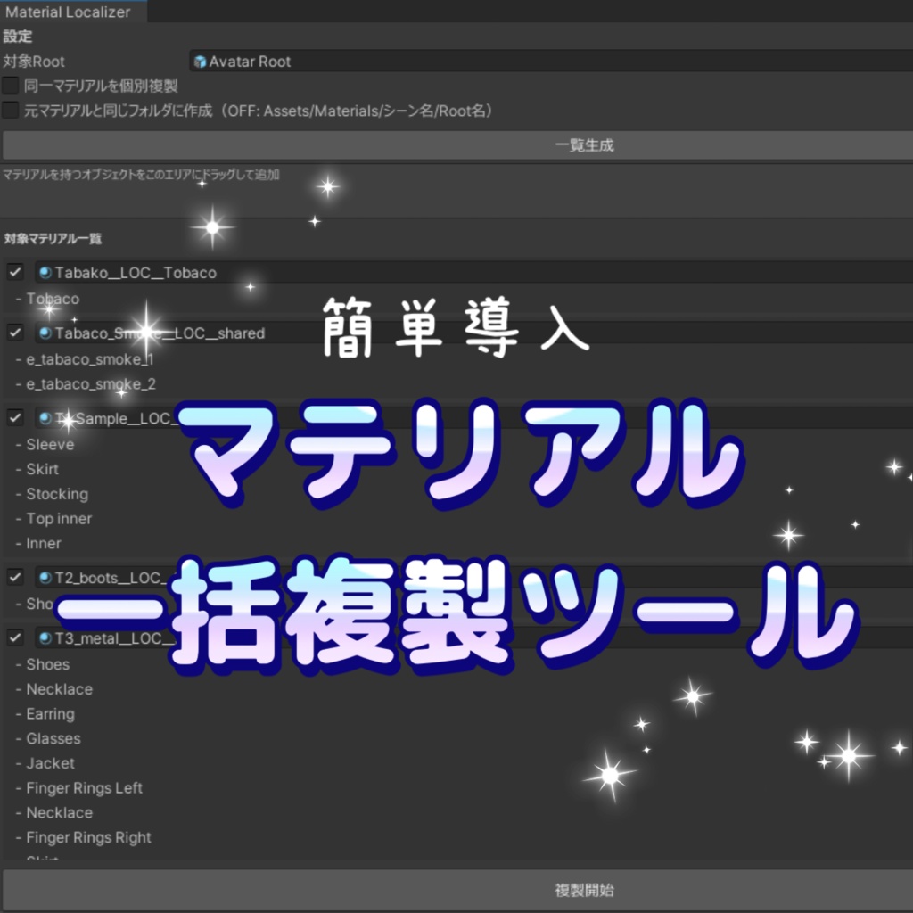Viewport: 913px width, 913px height.
Task: Uncheck the T3_metal_LOC material
Action: (13, 637)
